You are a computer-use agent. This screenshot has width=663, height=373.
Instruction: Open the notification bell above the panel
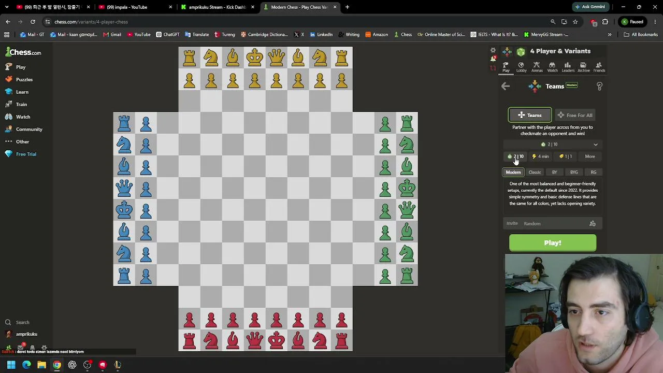click(493, 59)
